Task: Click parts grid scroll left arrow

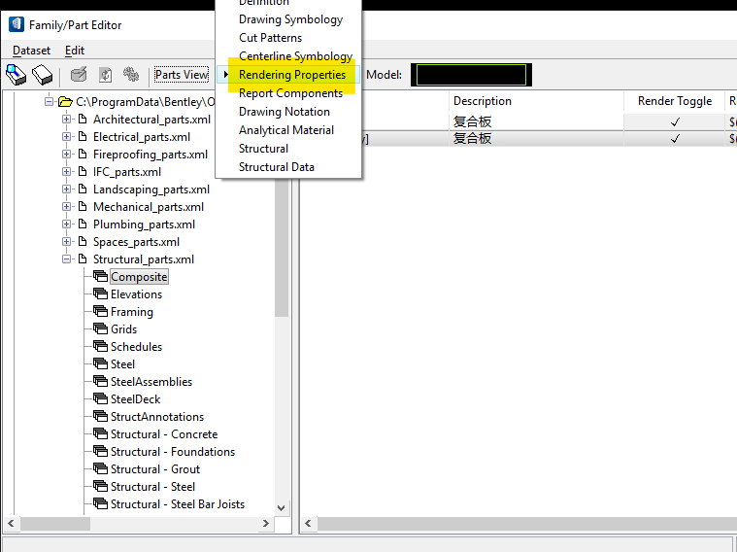Action: (309, 523)
